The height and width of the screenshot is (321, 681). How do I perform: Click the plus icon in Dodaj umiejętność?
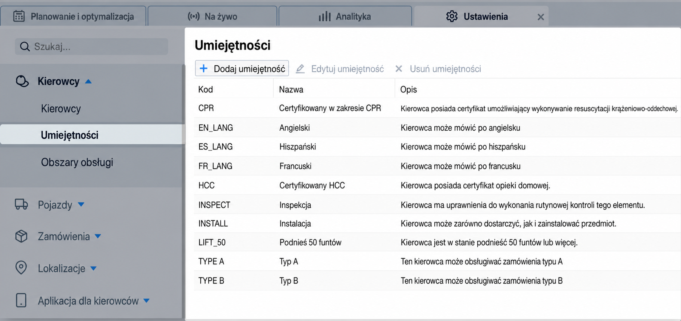tap(203, 68)
